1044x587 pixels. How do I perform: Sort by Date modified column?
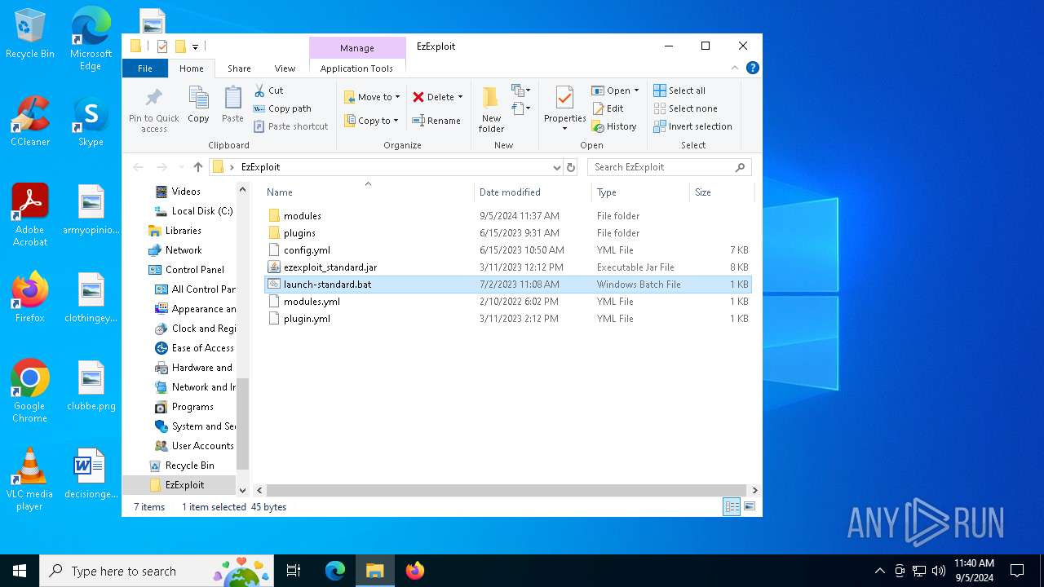(533, 192)
